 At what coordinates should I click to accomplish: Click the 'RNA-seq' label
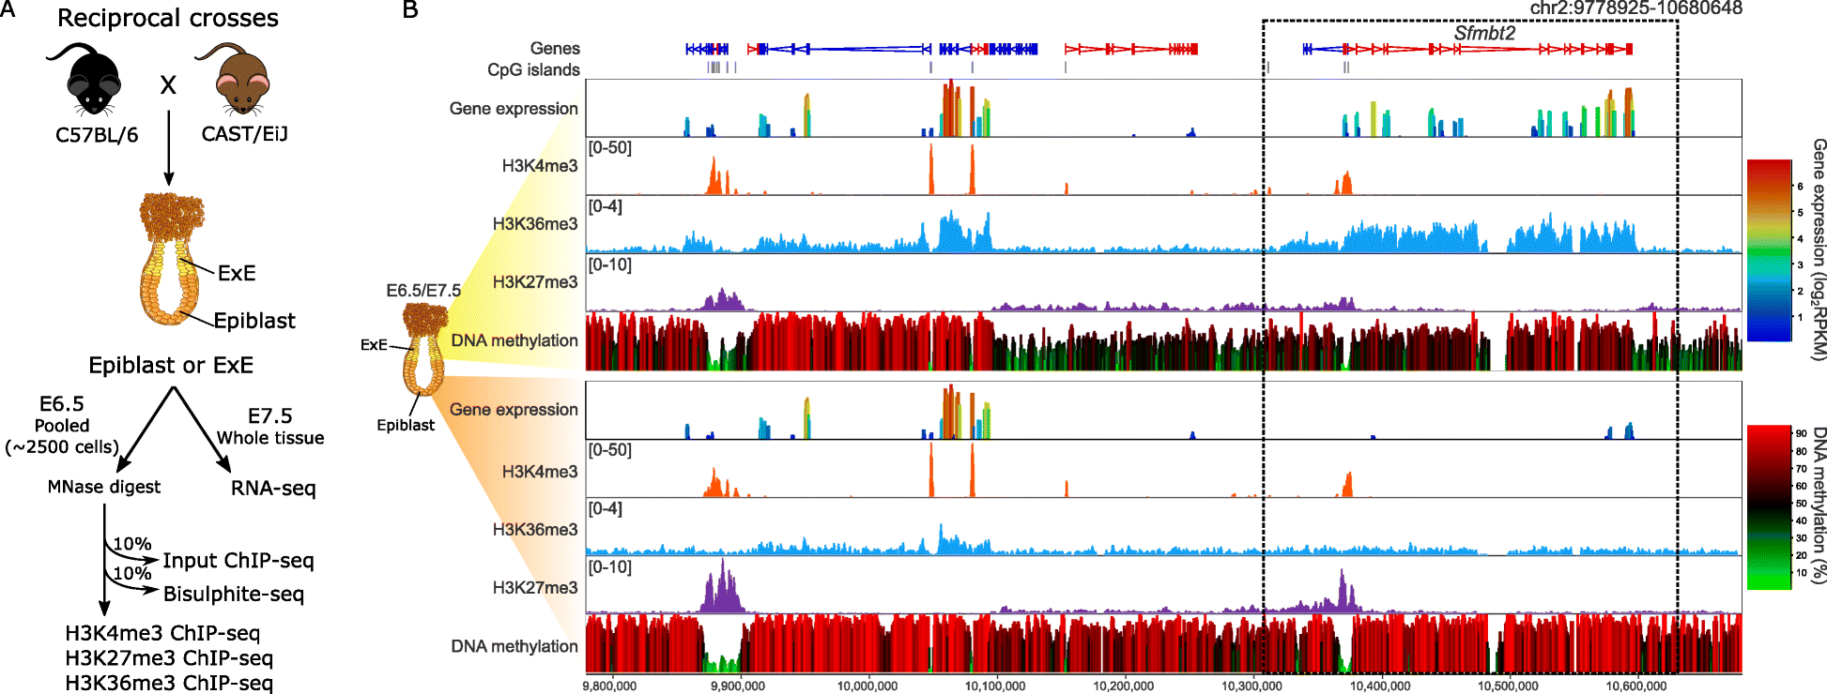pos(273,488)
